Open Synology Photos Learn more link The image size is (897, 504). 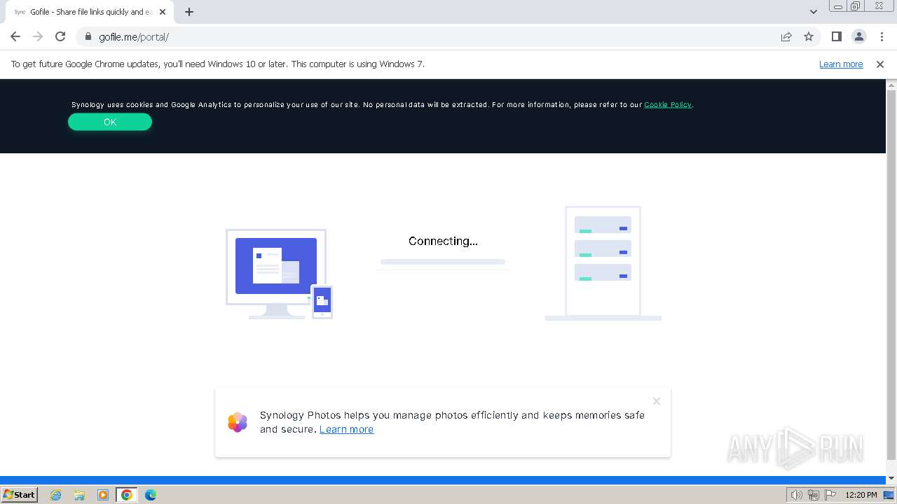pos(346,429)
